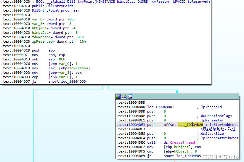This screenshot has width=244, height=162.
Task: Click the 'short loc_10004E05' jump target
Action: click(x=182, y=156)
